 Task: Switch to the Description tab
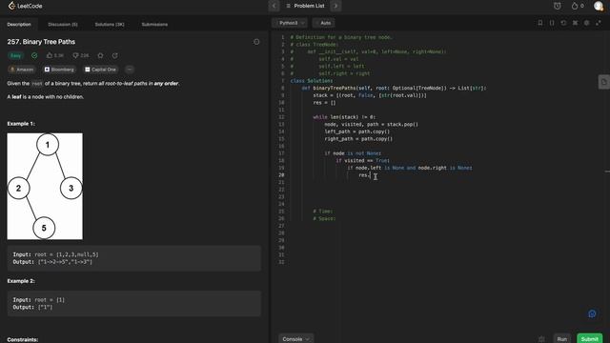[19, 24]
